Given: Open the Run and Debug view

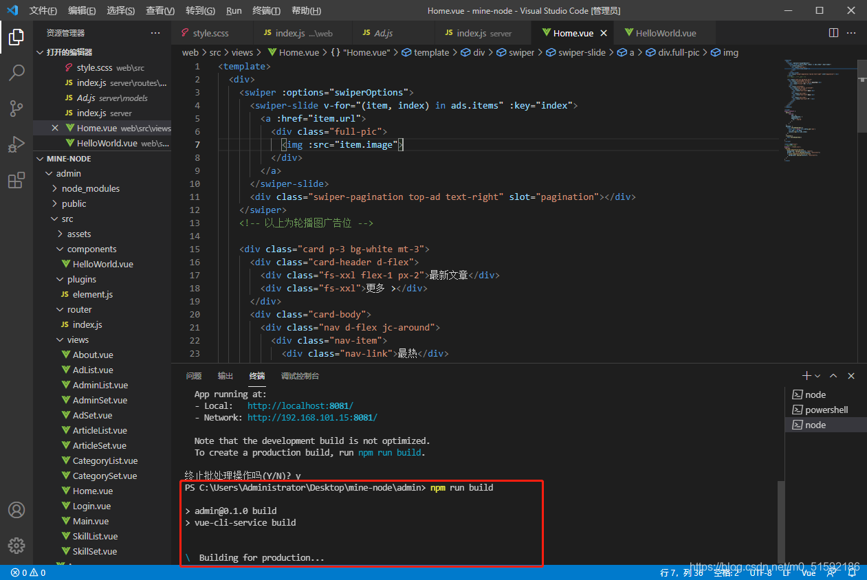Looking at the screenshot, I should (17, 145).
